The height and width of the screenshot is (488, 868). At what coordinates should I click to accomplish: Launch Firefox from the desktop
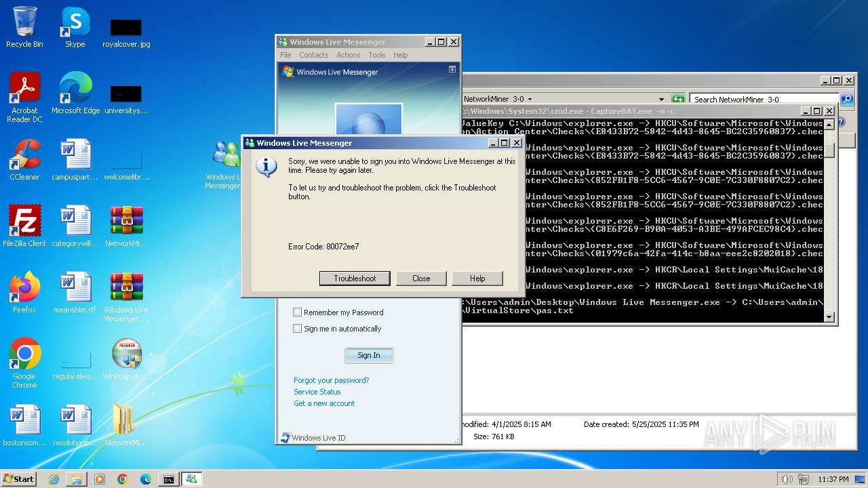pos(24,293)
